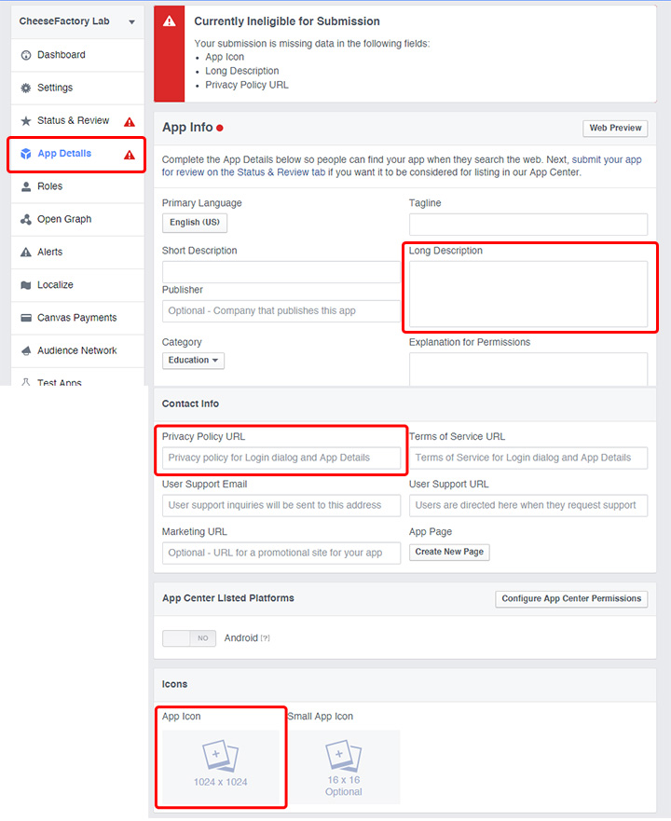
Task: Click the Web Preview button
Action: tap(615, 129)
